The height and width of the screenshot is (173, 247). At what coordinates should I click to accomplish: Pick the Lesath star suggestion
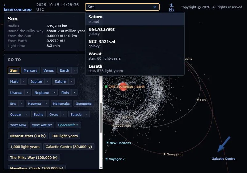click(x=135, y=68)
